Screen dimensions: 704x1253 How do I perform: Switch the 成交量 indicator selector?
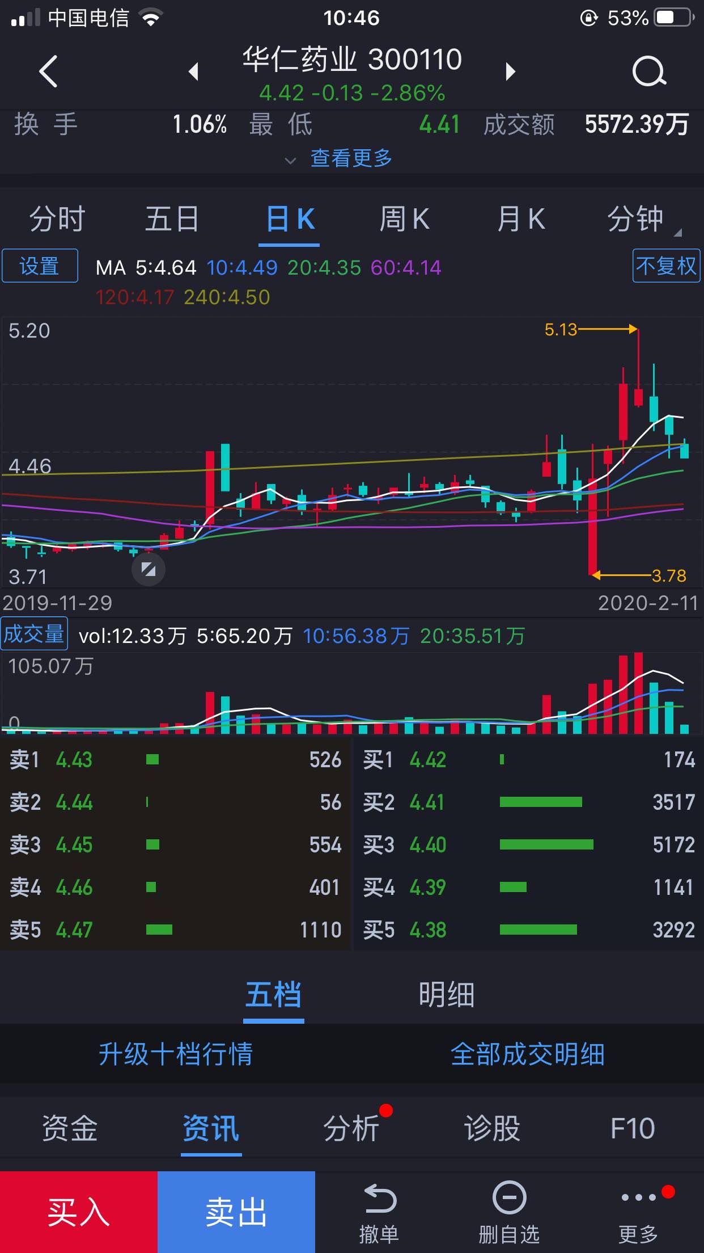[34, 634]
